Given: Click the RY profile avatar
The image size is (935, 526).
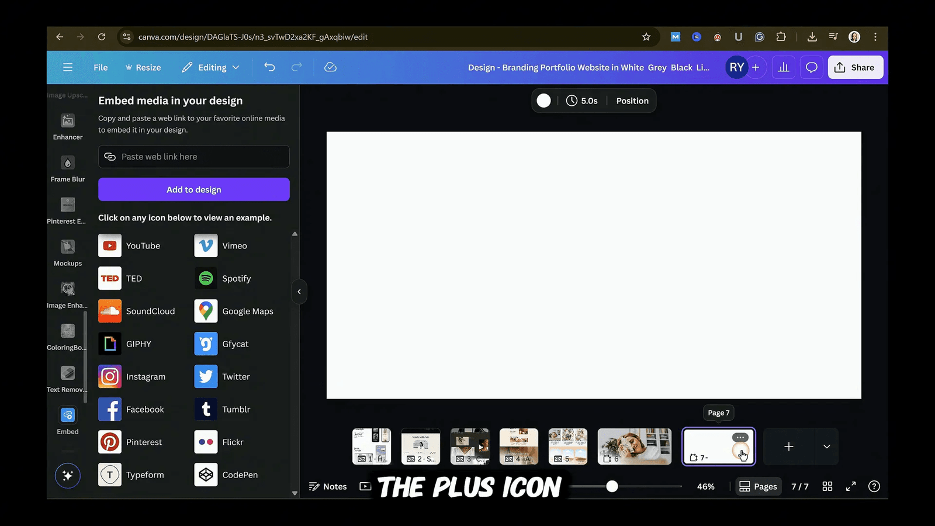Looking at the screenshot, I should 737,67.
